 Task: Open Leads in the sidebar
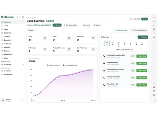pos(13,26)
